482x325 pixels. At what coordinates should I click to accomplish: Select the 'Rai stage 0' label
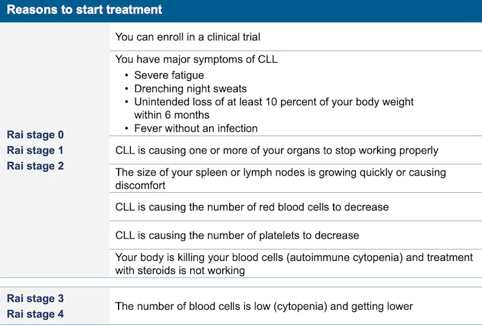[35, 135]
